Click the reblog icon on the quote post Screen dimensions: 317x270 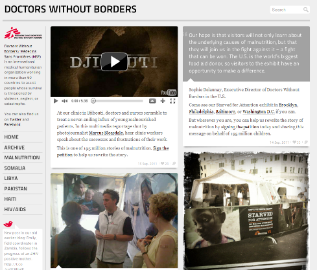click(x=306, y=142)
